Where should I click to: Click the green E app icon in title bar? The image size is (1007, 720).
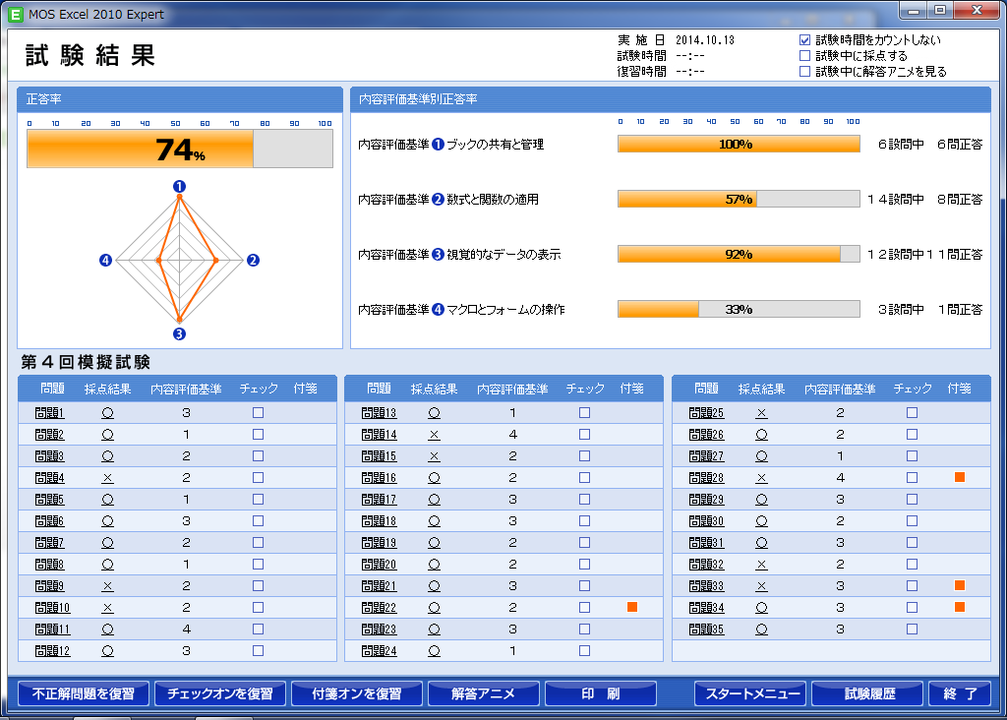(15, 15)
